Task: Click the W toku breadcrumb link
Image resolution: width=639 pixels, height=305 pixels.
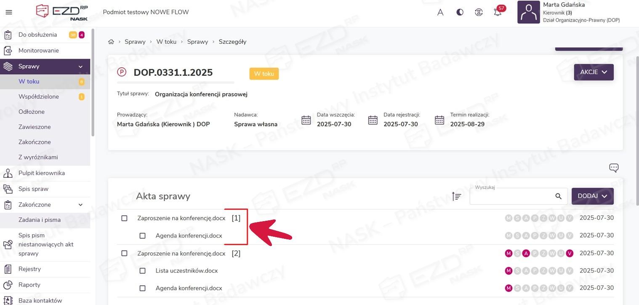Action: [x=166, y=42]
